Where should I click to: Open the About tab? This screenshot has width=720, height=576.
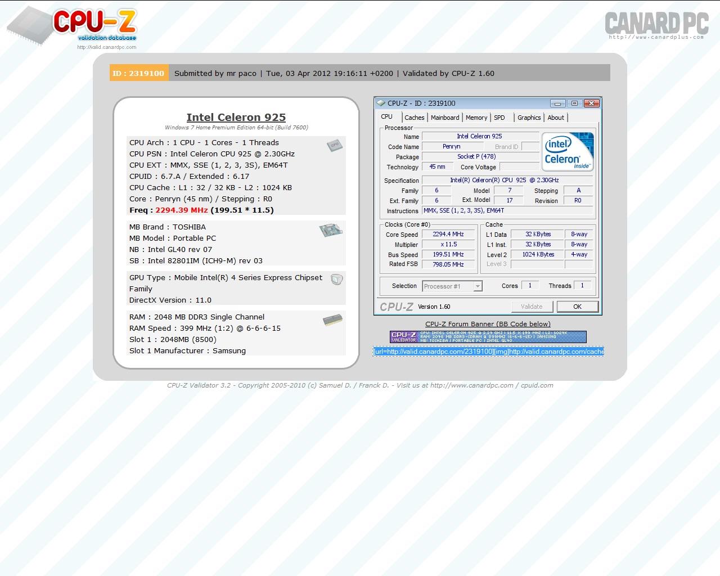(556, 118)
